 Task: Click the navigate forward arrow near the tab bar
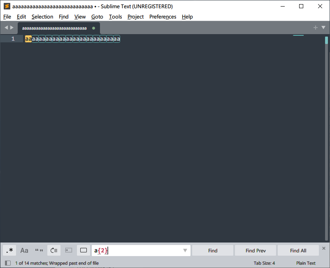pos(11,28)
